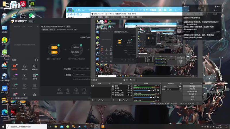Image resolution: width=230 pixels, height=129 pixels.
Task: Move selected source up in OBS
Action: 123,100
